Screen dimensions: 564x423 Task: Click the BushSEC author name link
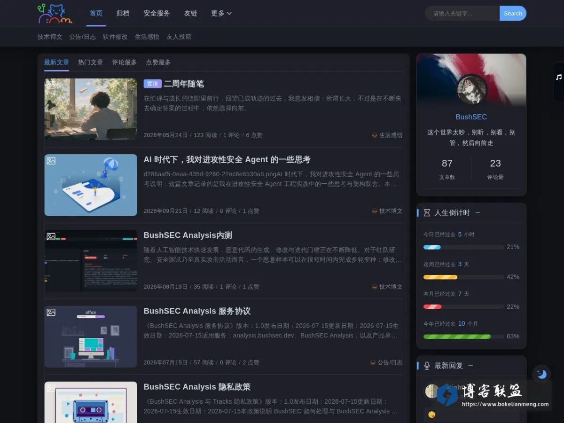point(471,117)
